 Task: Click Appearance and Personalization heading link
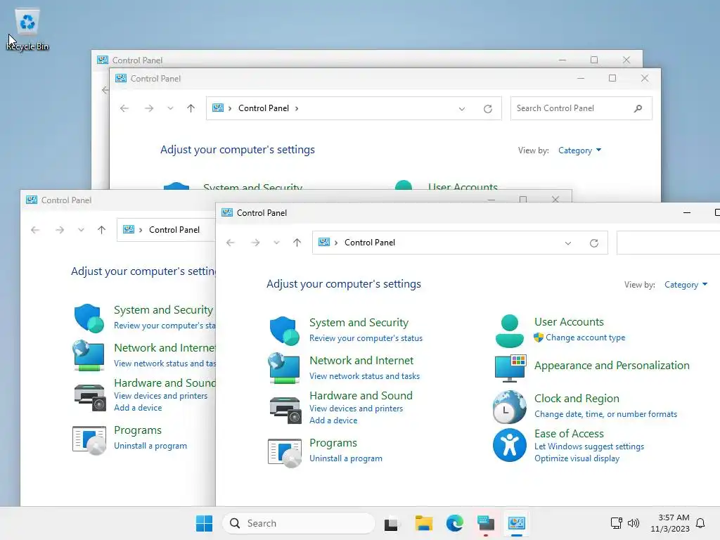click(612, 366)
